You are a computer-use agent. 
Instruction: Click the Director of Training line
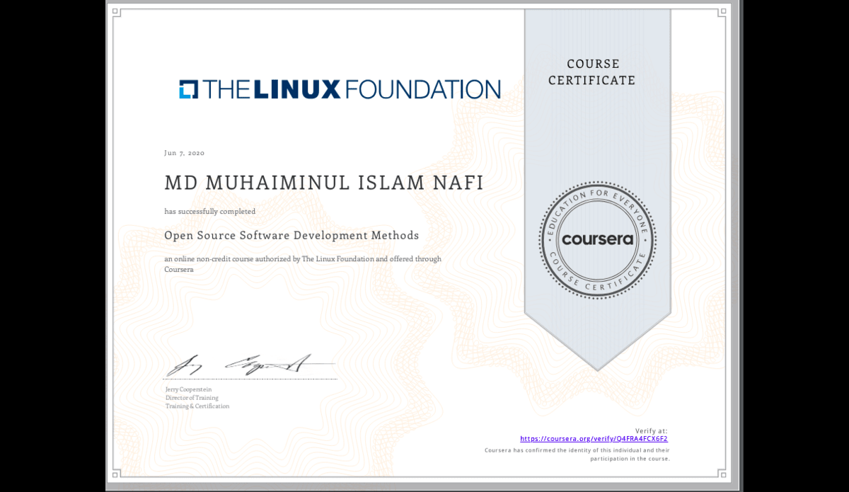coord(192,398)
